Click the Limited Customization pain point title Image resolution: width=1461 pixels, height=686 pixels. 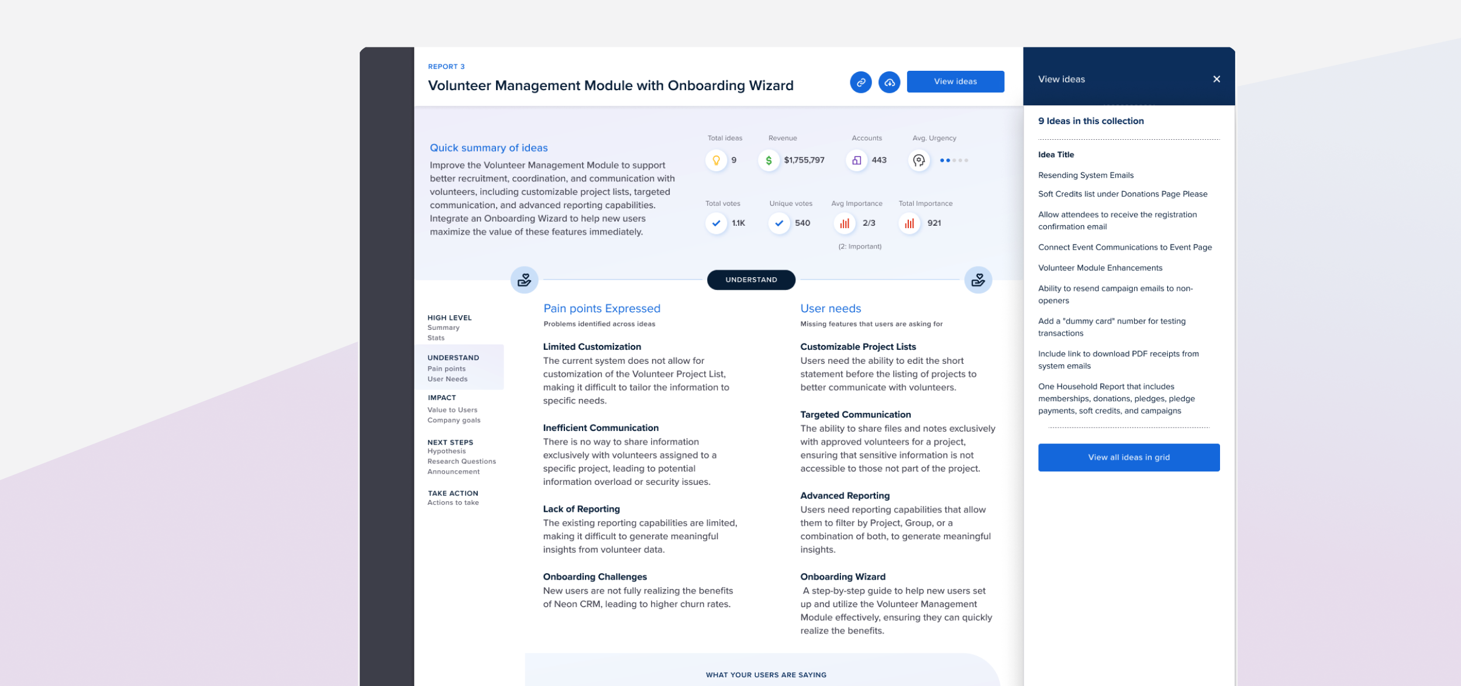coord(592,347)
